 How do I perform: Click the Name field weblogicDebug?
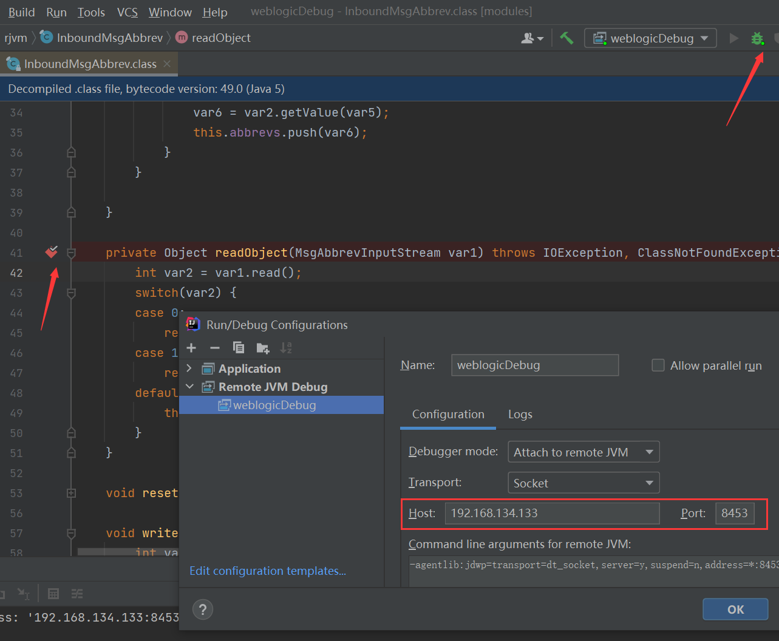(535, 365)
